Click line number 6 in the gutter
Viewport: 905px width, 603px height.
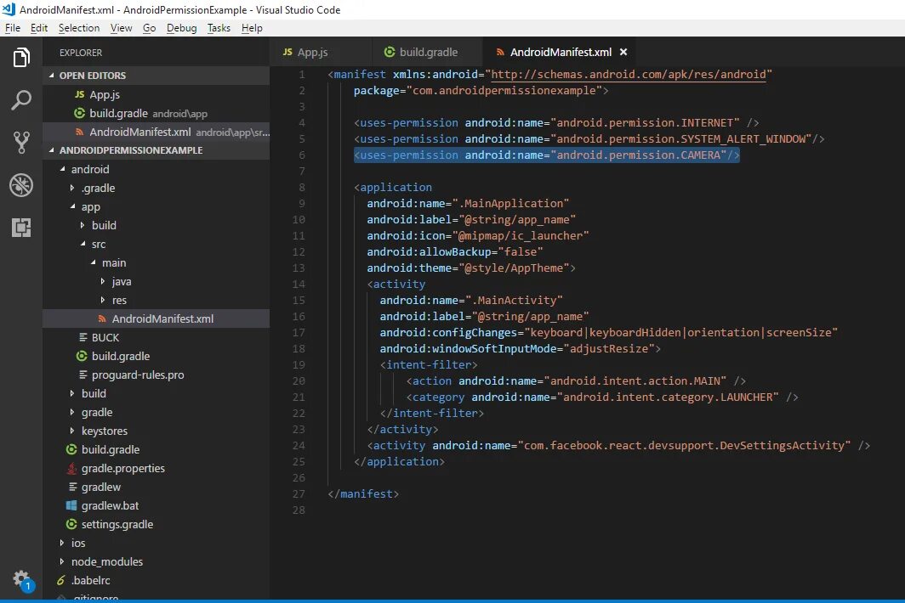(301, 155)
